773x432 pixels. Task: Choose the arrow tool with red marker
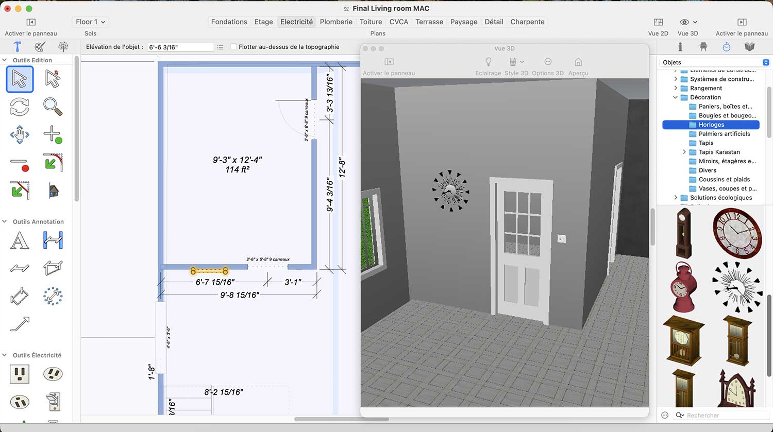(x=53, y=79)
